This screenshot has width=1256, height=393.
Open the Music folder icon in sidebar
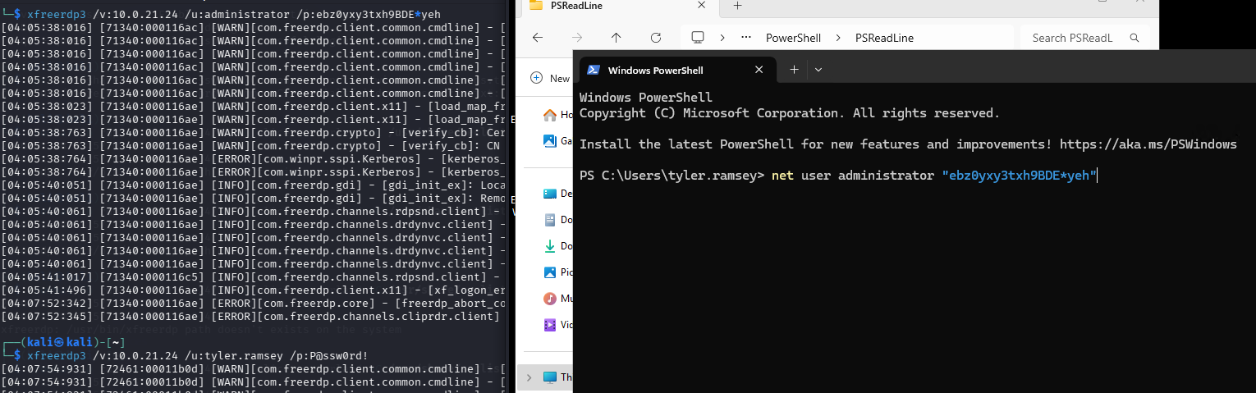tap(549, 298)
